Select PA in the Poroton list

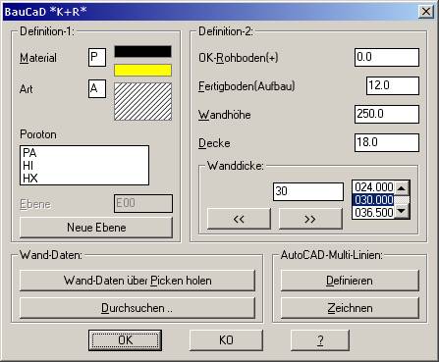(84, 153)
